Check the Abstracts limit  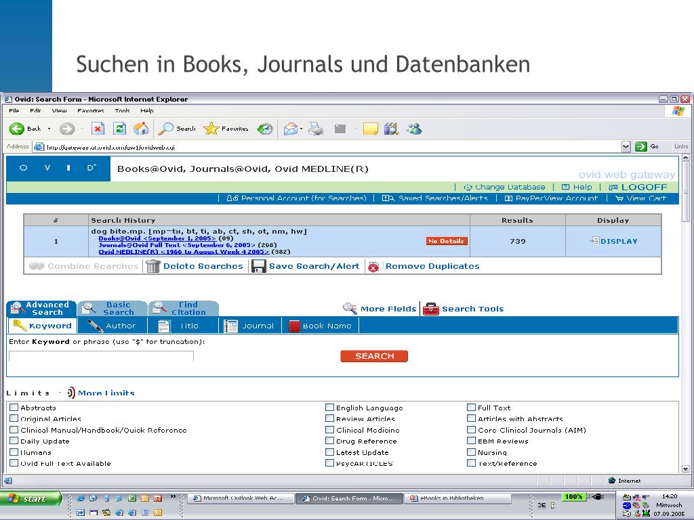(x=14, y=407)
